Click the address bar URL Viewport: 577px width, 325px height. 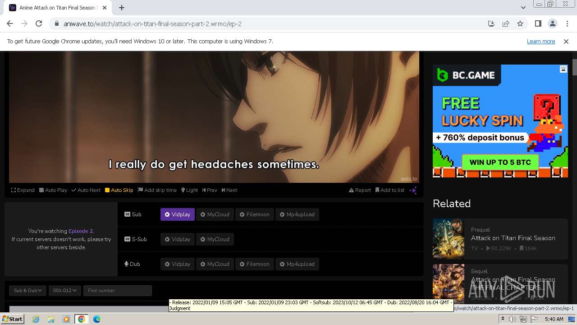152,23
